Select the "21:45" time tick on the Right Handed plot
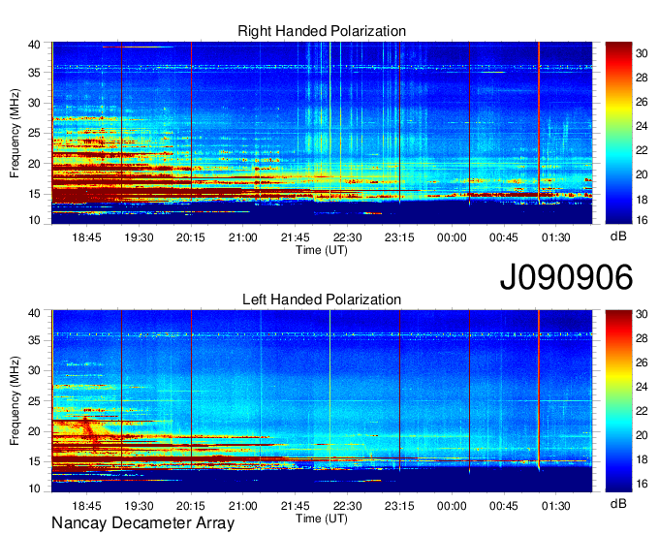 pos(295,237)
